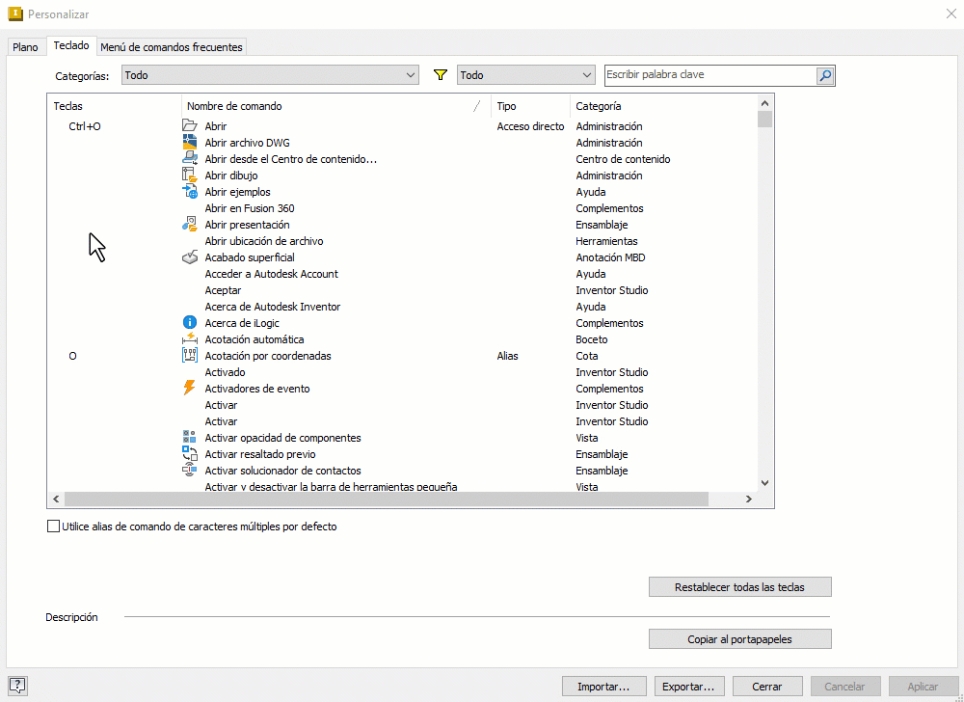Click the Cota category cell

point(586,356)
